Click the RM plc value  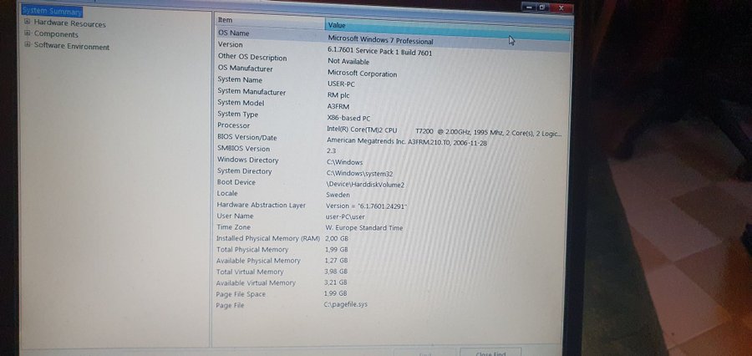(x=338, y=95)
